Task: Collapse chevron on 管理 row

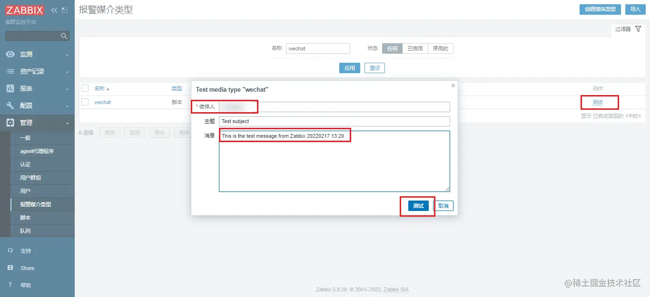Action: [67, 123]
